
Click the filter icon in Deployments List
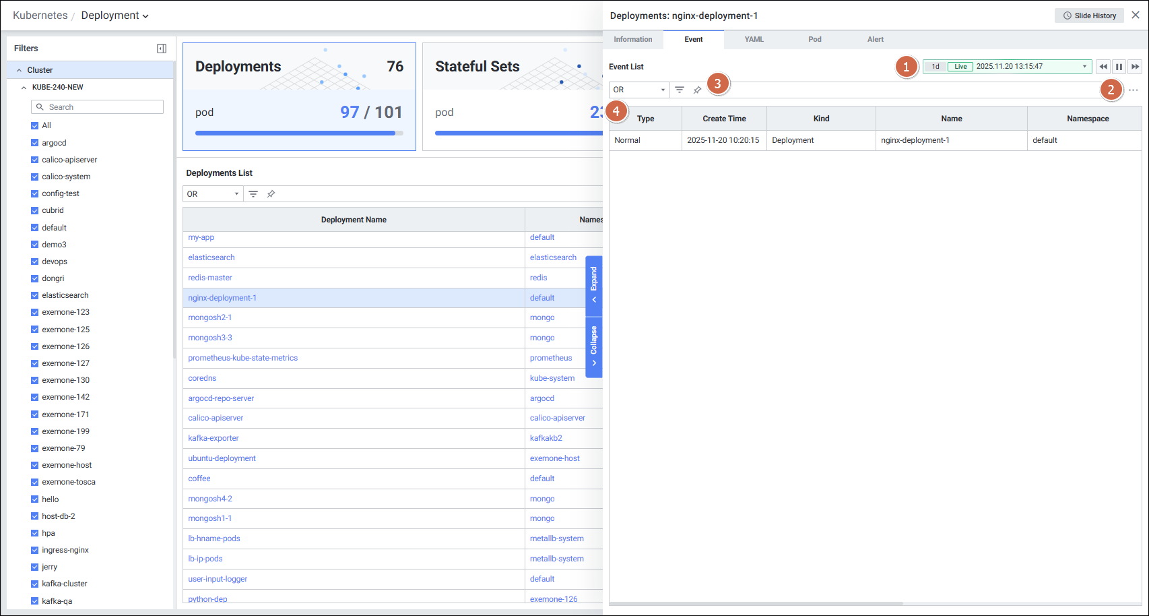coord(253,194)
